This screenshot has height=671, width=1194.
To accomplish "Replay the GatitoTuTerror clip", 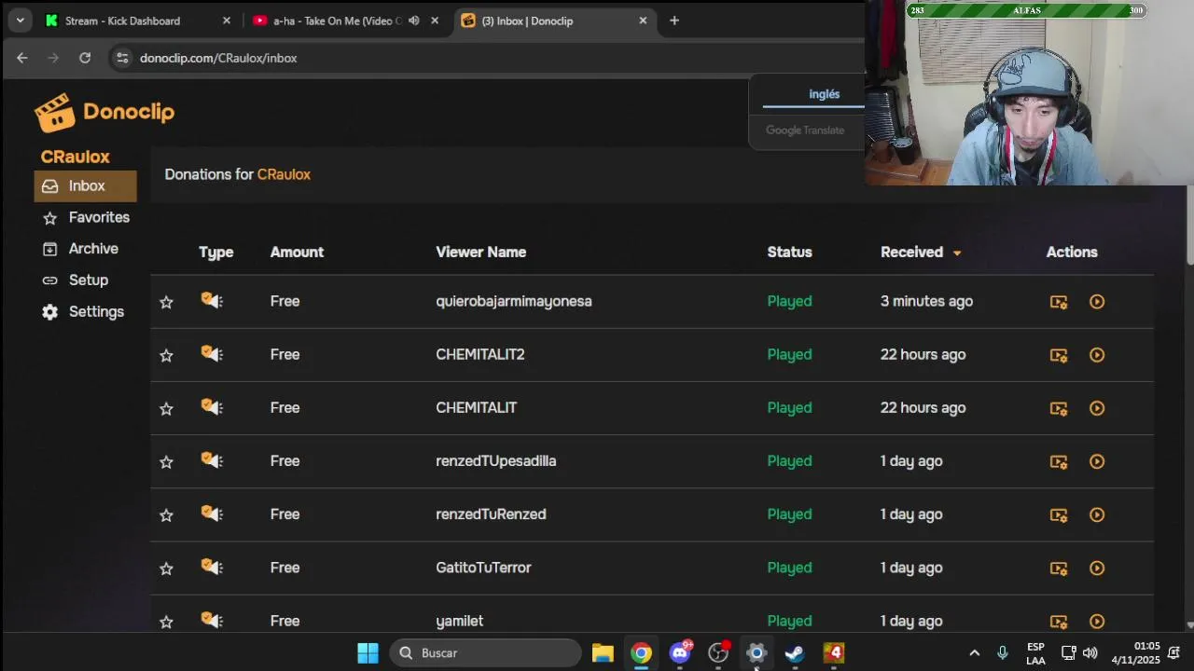I will click(x=1097, y=568).
